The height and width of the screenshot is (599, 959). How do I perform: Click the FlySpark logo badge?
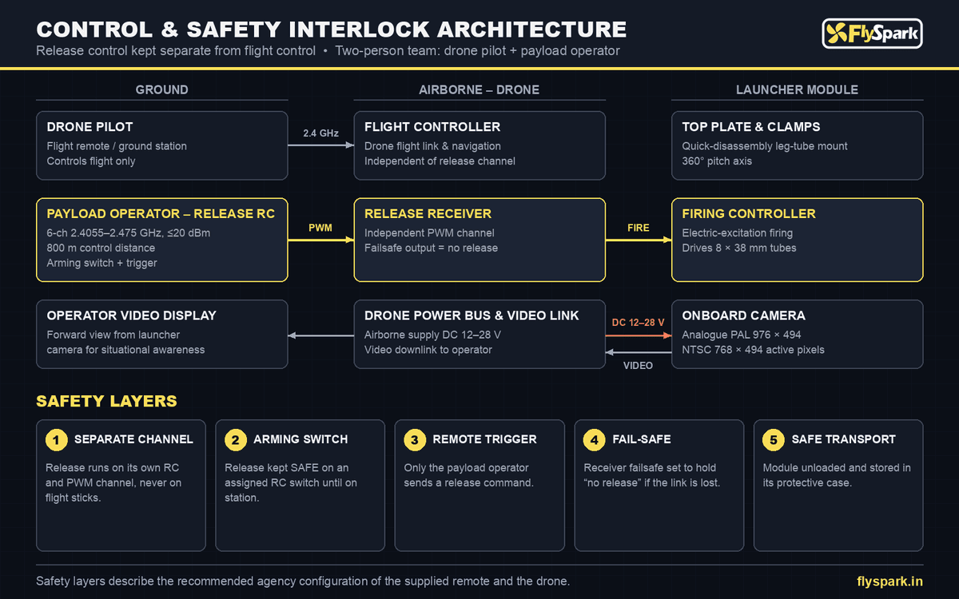point(872,34)
